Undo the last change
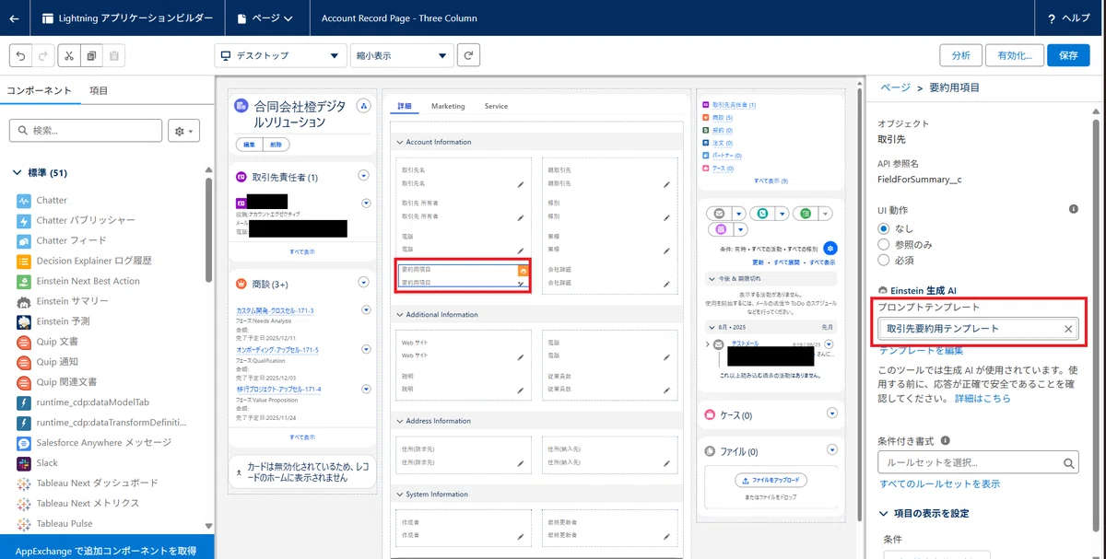Viewport: 1106px width, 559px height. tap(20, 55)
